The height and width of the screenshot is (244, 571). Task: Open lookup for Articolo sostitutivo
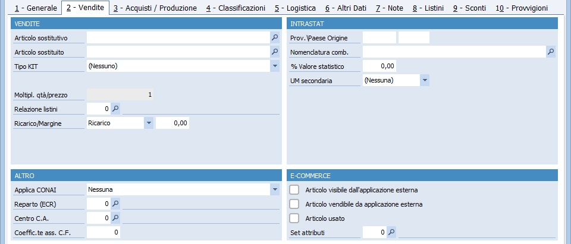(275, 37)
